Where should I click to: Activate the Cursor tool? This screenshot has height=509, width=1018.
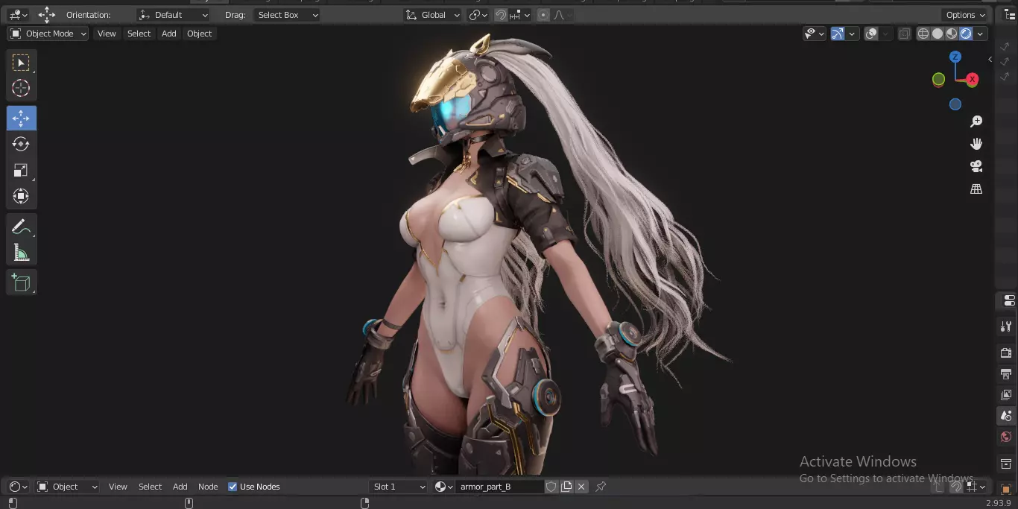click(x=21, y=88)
